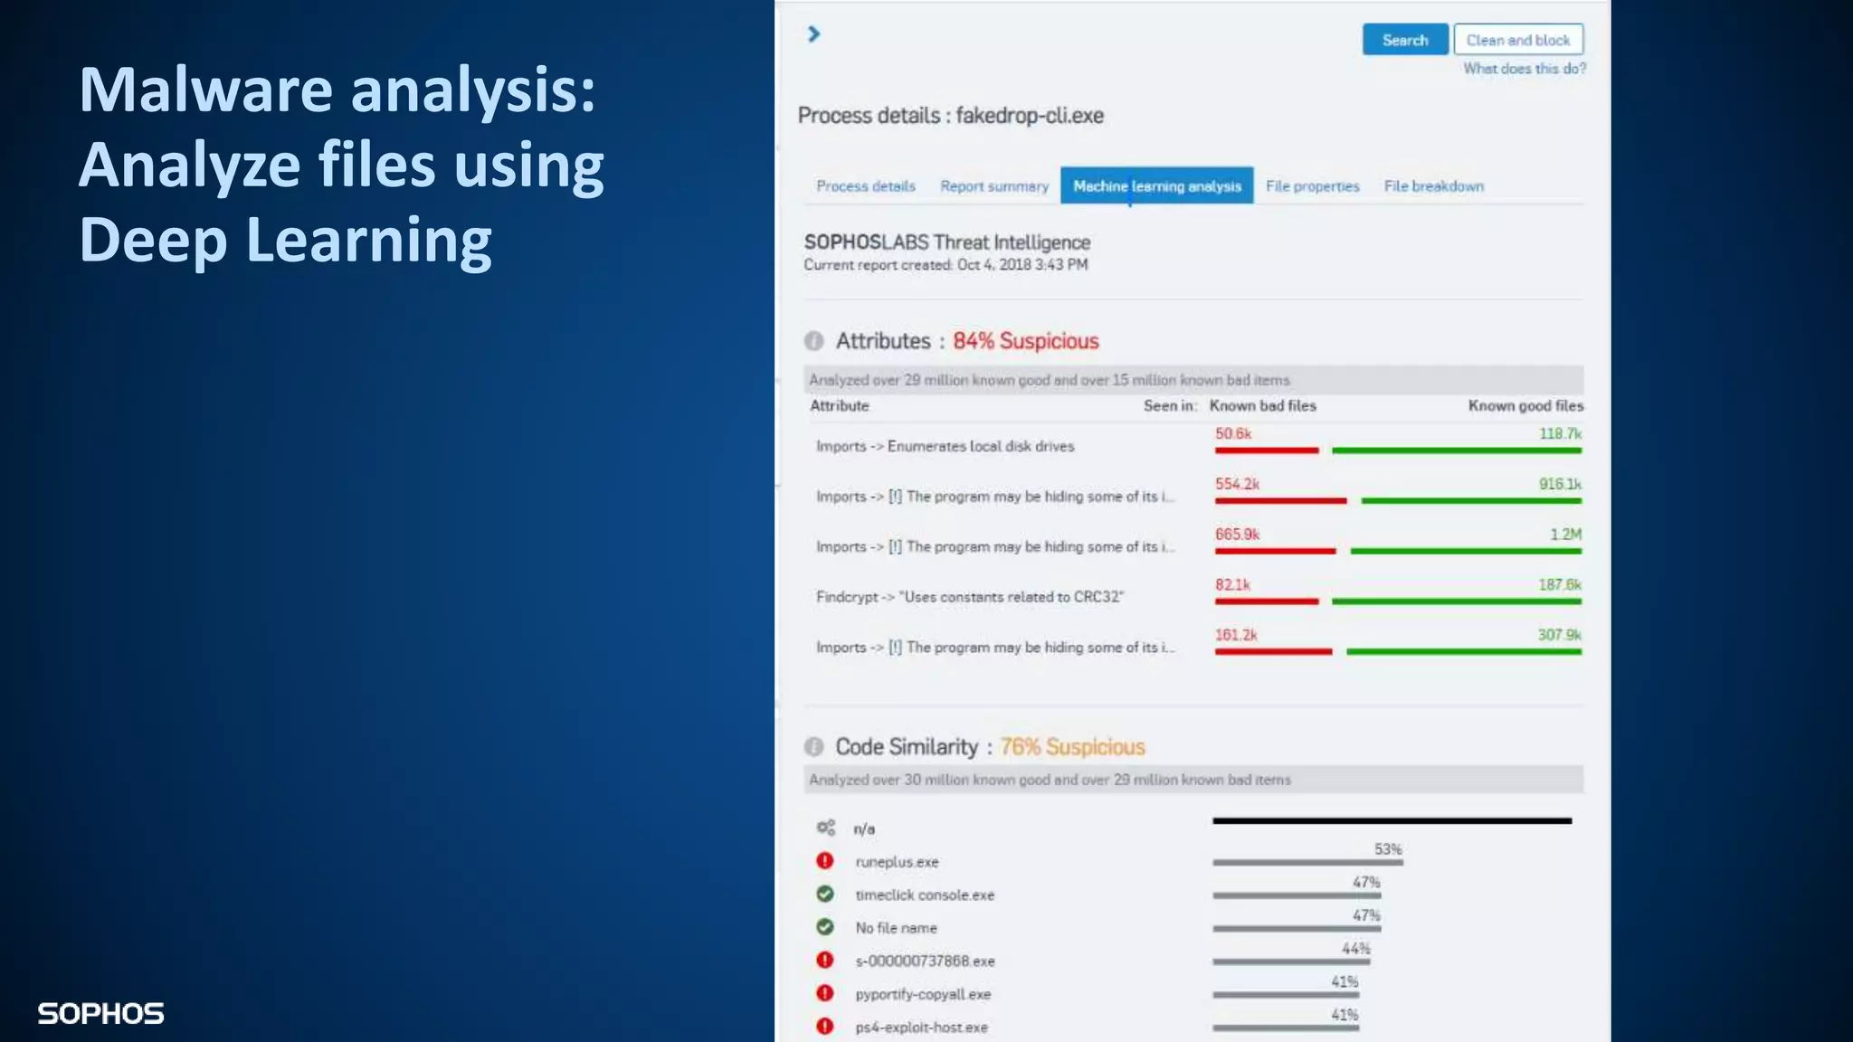The width and height of the screenshot is (1853, 1042).
Task: Go to the File properties tab
Action: pos(1313,186)
